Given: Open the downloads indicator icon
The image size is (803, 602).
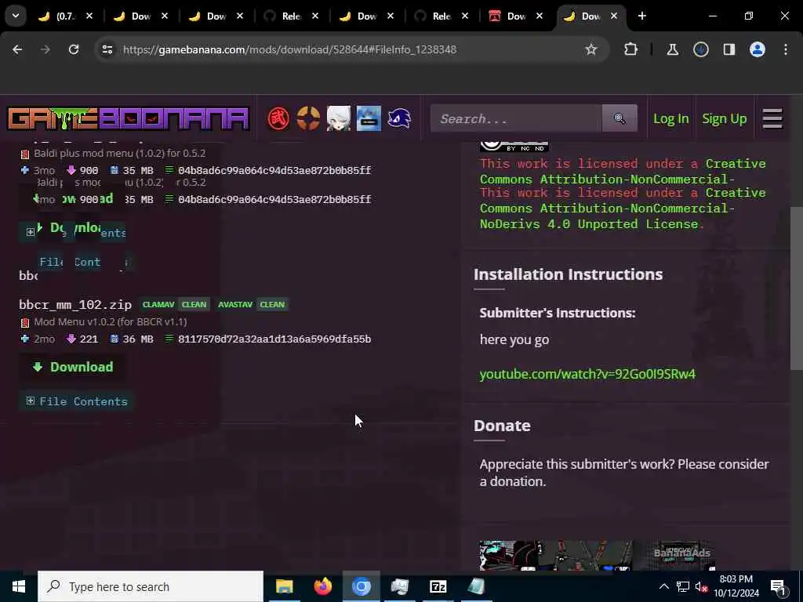Looking at the screenshot, I should [701, 49].
